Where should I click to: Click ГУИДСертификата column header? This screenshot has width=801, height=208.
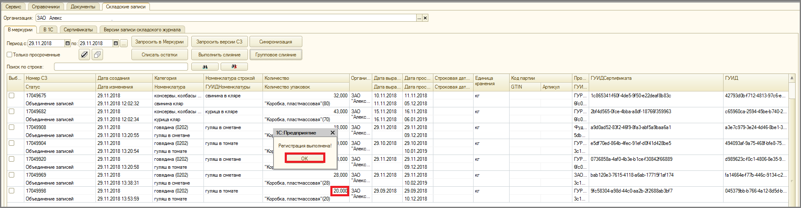point(656,78)
